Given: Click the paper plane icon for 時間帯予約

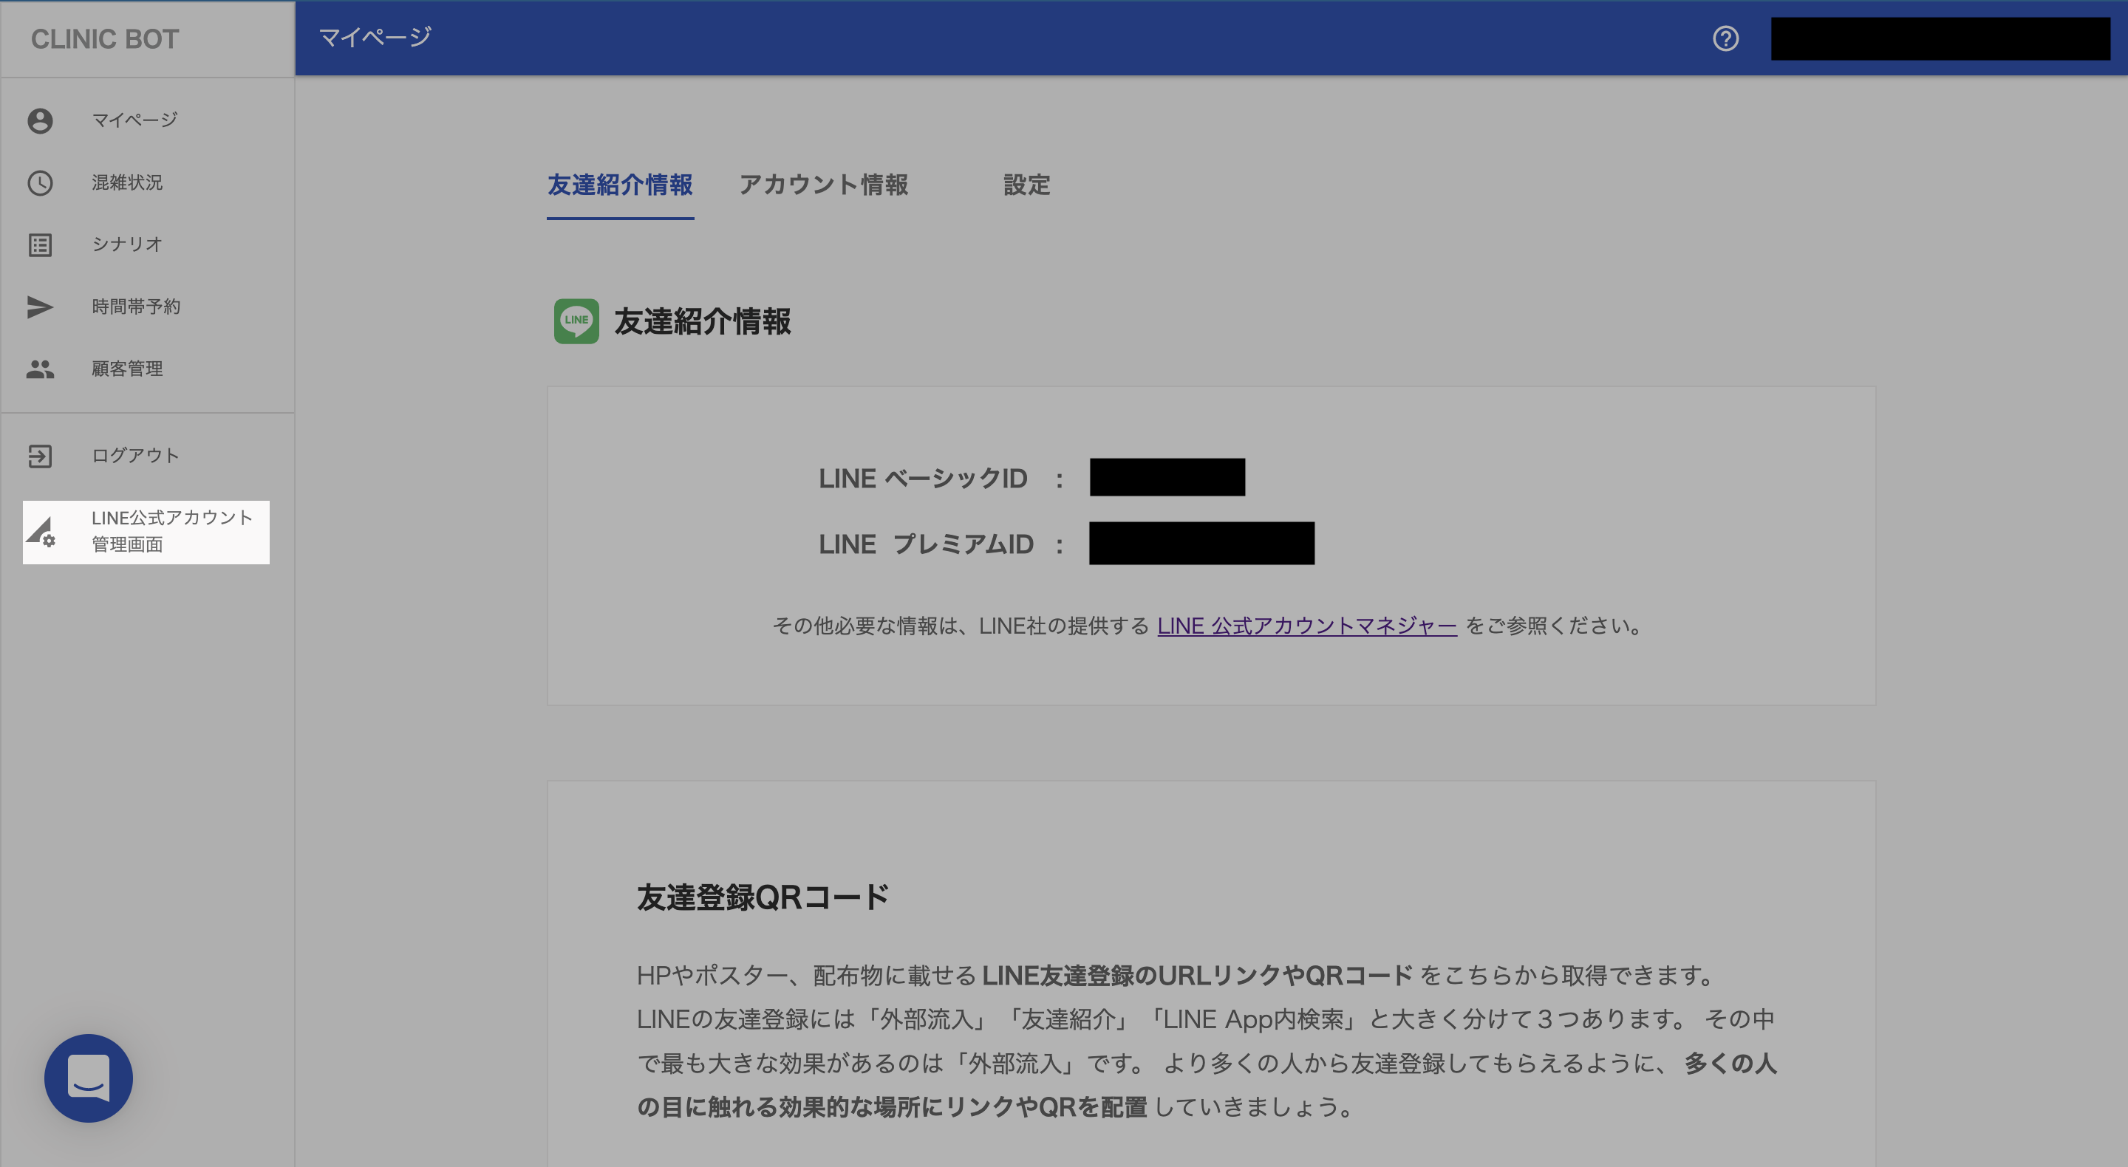Looking at the screenshot, I should point(40,307).
